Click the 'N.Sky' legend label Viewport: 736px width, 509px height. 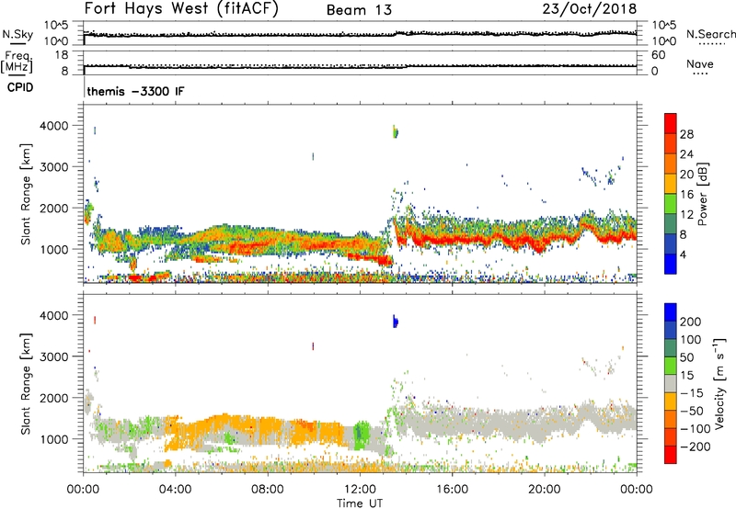[17, 34]
